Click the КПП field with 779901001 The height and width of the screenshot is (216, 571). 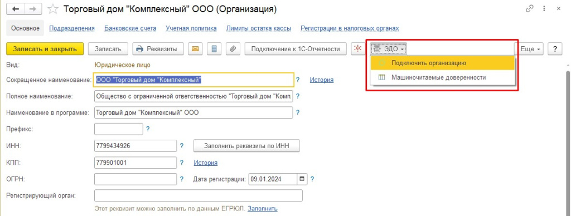pos(136,163)
